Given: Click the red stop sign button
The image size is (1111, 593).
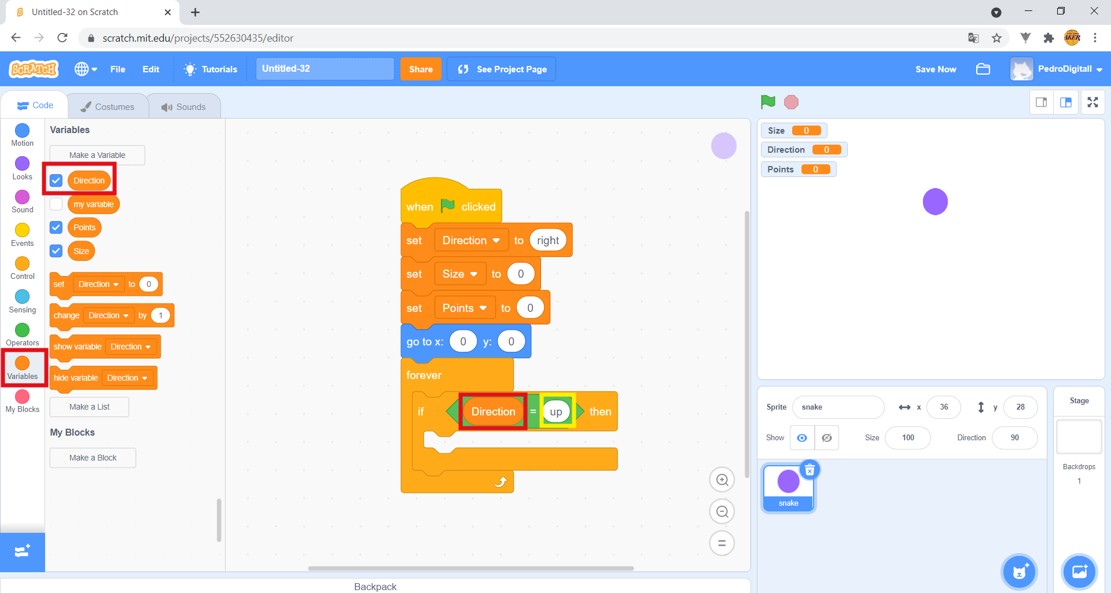Looking at the screenshot, I should [x=791, y=102].
